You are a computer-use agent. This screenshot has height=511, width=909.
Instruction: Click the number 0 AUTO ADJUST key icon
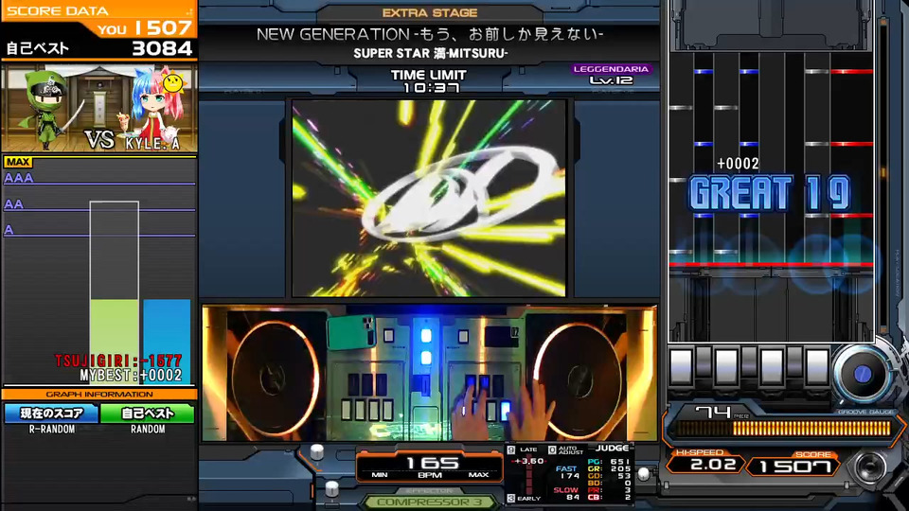(552, 449)
